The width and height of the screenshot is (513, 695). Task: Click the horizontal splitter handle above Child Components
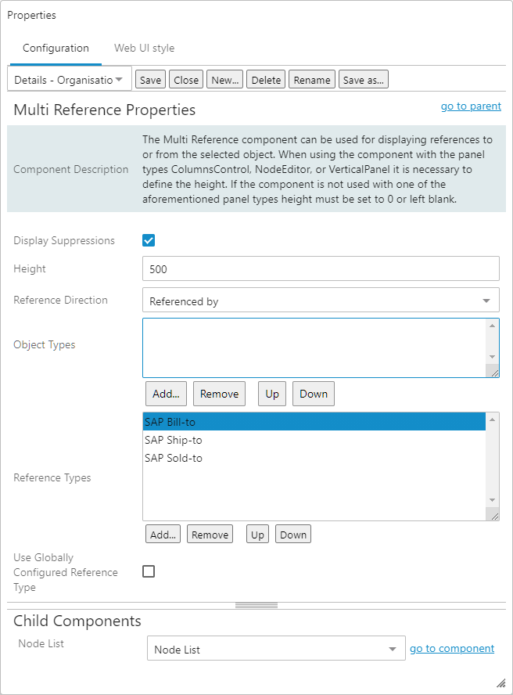(x=256, y=605)
